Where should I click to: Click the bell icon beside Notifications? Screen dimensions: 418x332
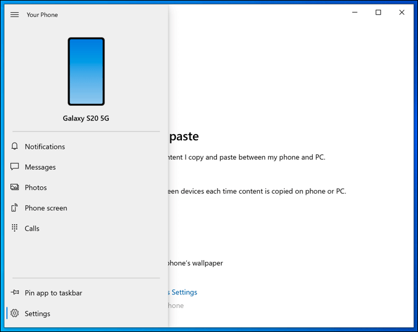click(15, 147)
